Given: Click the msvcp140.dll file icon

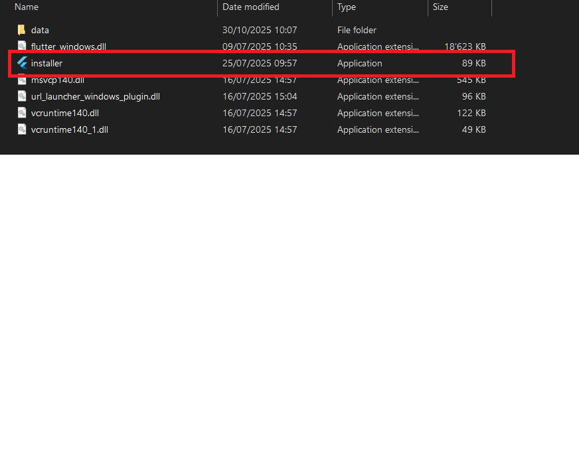Looking at the screenshot, I should click(x=22, y=80).
